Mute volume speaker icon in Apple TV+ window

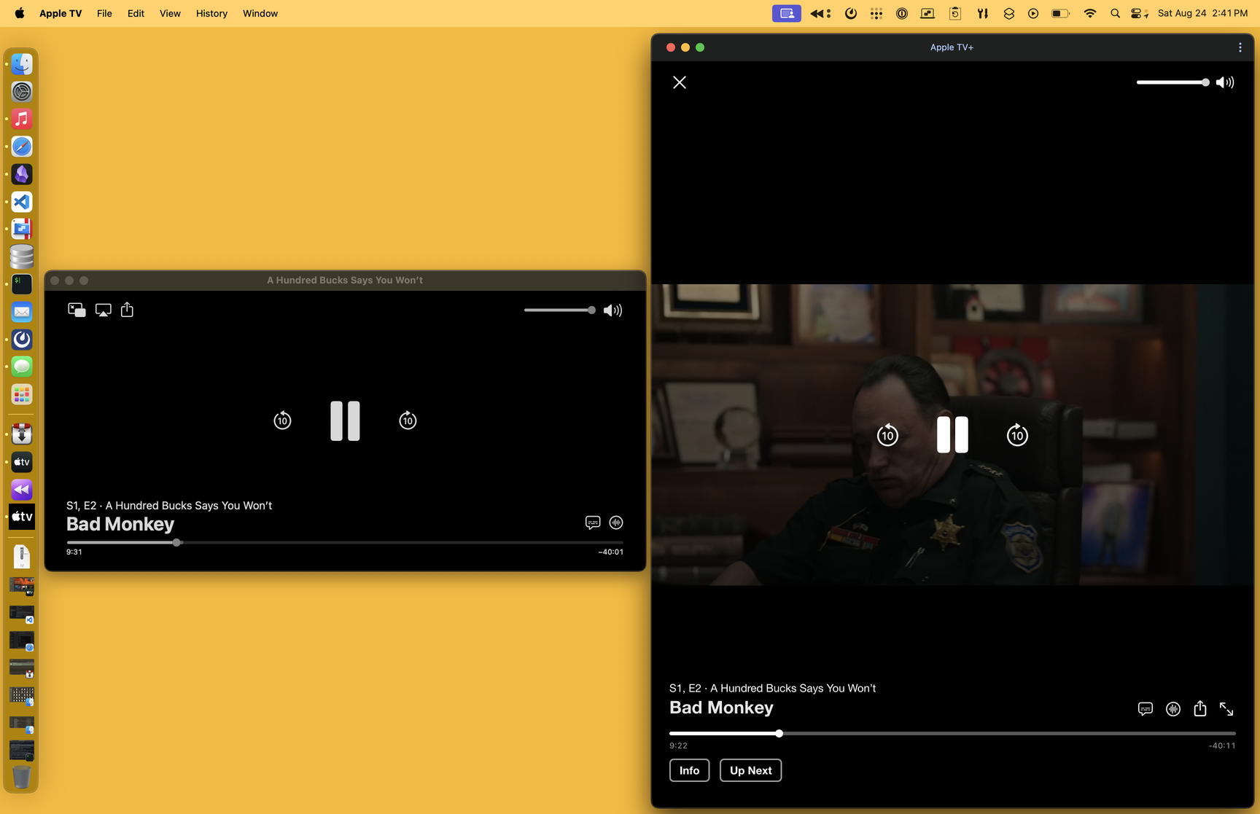point(1225,82)
